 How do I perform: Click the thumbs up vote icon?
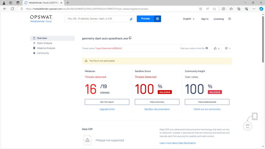click(215, 48)
